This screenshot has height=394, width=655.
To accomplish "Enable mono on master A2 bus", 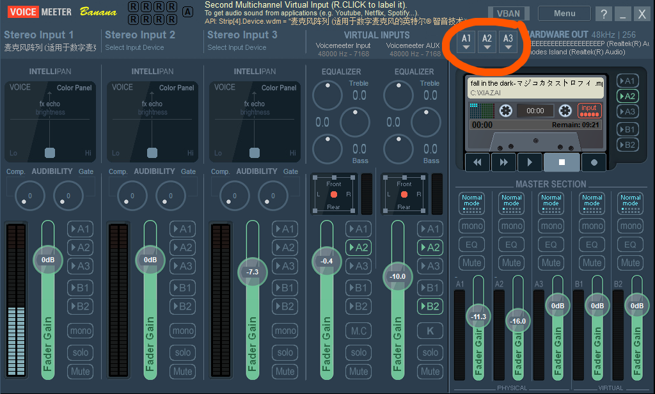I will coord(511,226).
